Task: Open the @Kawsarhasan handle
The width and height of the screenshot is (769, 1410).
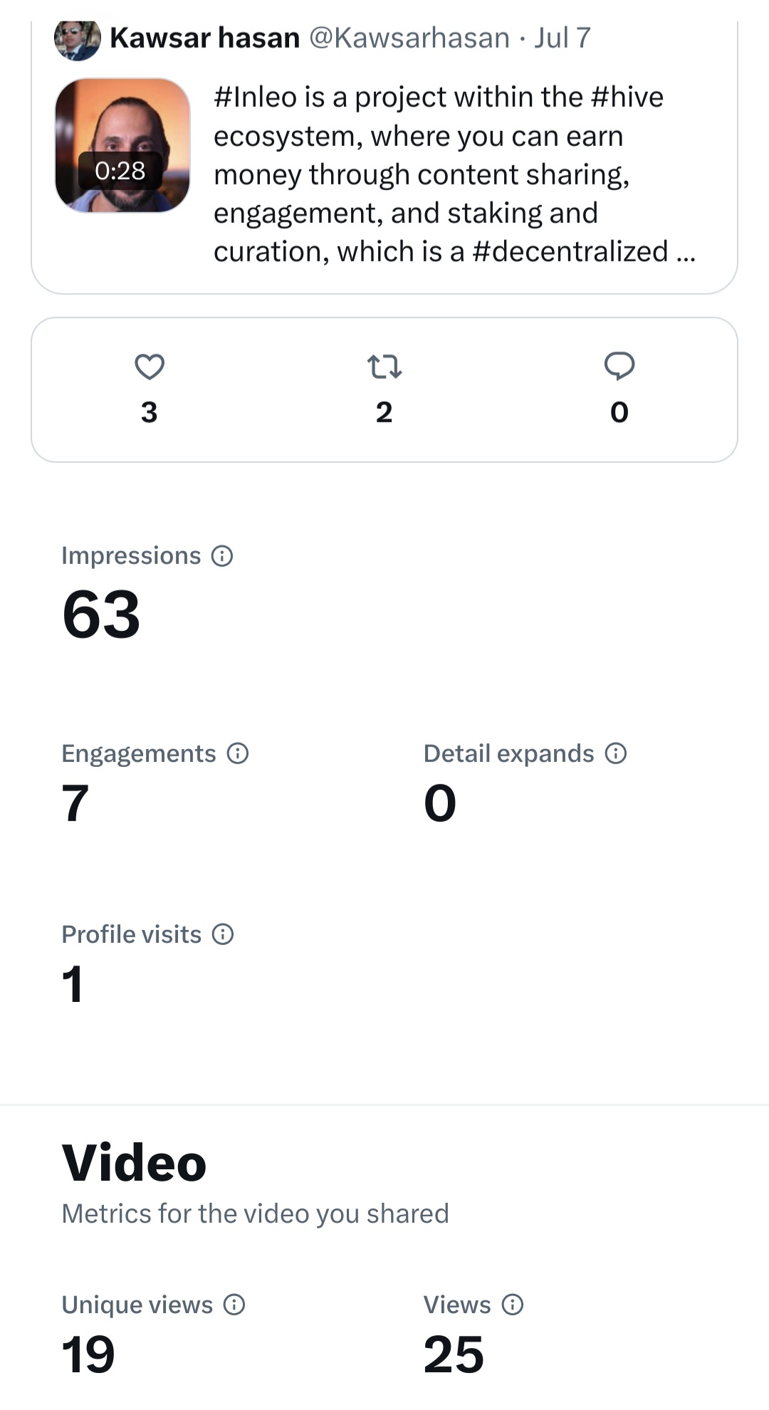Action: [x=409, y=38]
